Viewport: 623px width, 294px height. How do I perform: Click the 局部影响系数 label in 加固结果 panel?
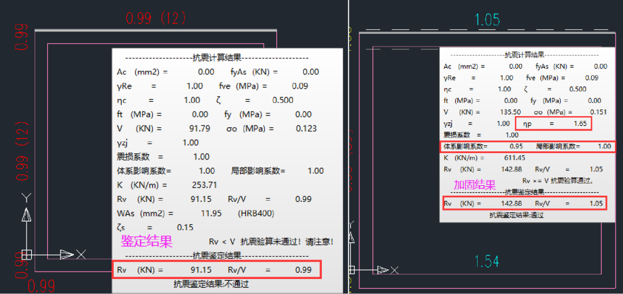pyautogui.click(x=557, y=146)
